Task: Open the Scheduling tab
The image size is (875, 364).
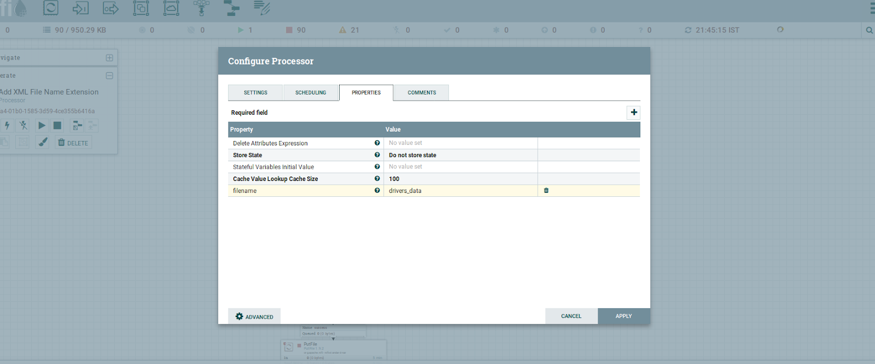Action: click(x=311, y=93)
